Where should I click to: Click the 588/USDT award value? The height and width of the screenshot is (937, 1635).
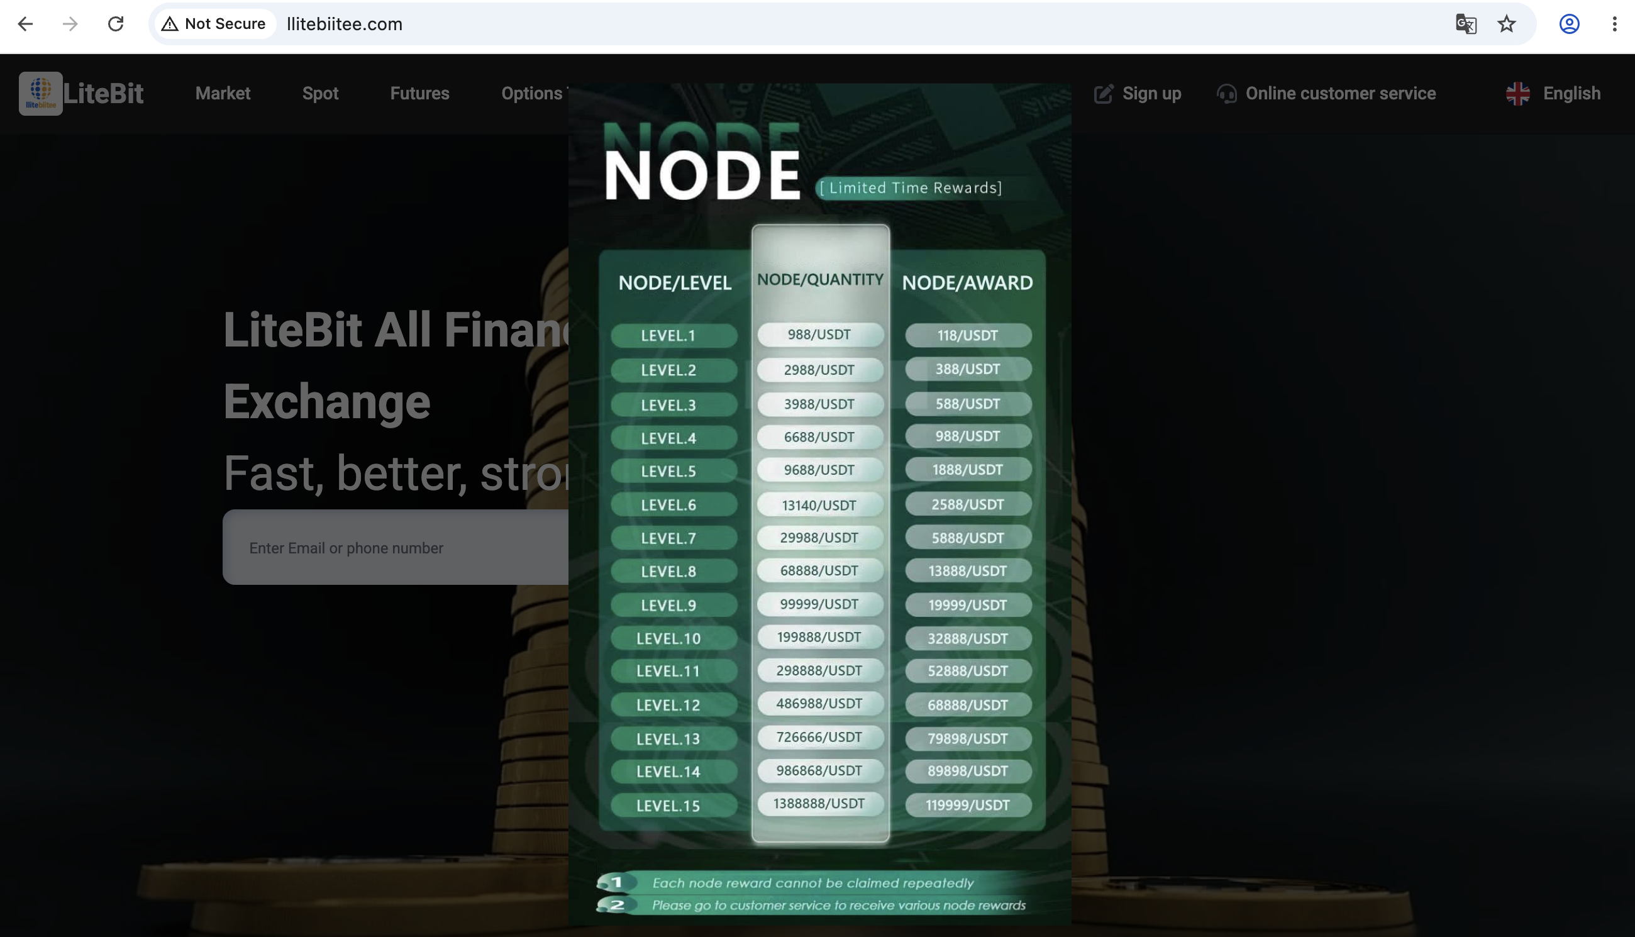pyautogui.click(x=968, y=404)
